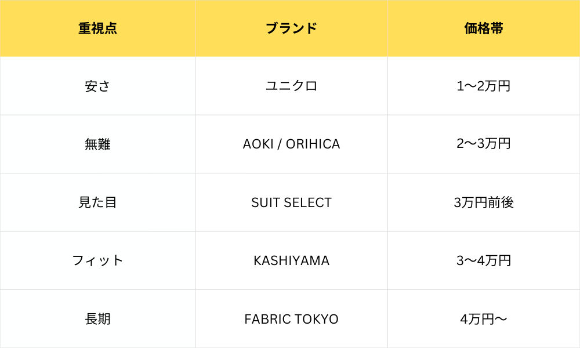Select the 安さ cell

pos(97,86)
